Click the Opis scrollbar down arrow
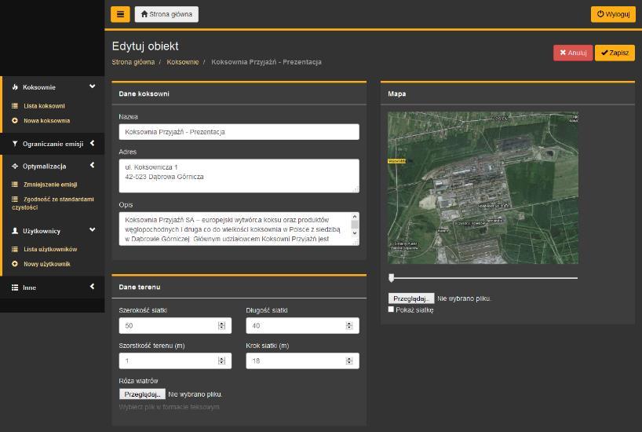Viewport: 642px width, 432px height. [355, 232]
